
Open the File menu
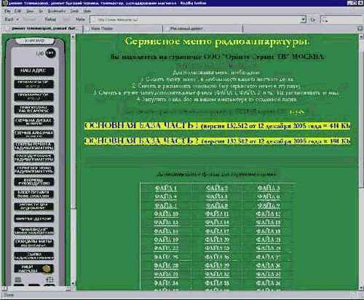click(x=7, y=11)
